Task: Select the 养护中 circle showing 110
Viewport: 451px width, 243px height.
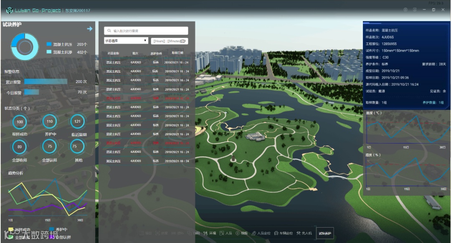Action: click(x=50, y=121)
